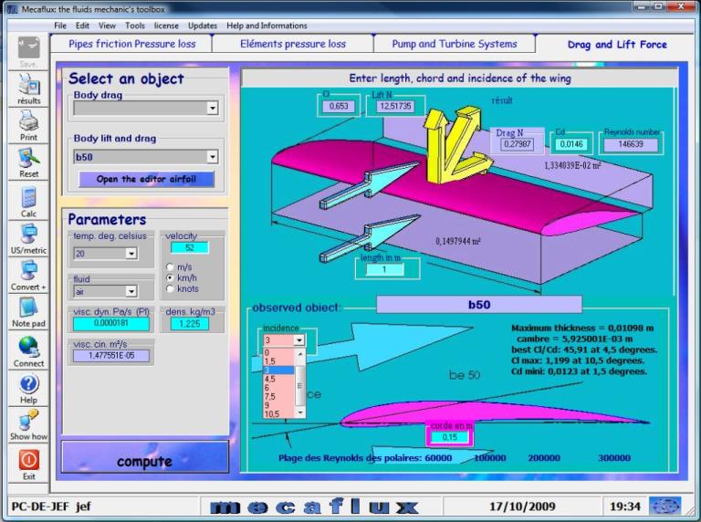
Task: Click the 17/10/2009 date in status bar
Action: (x=522, y=506)
